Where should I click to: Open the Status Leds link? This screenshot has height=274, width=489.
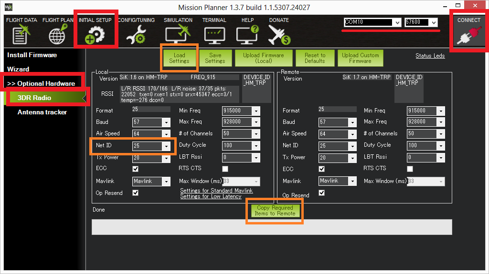(x=430, y=56)
